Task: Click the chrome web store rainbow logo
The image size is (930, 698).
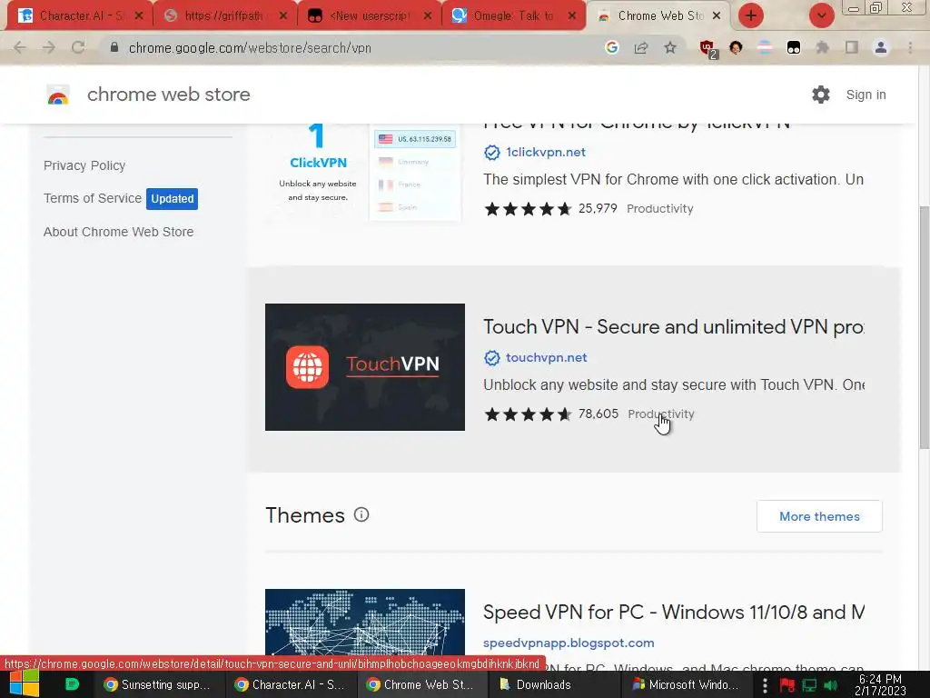Action: 58,95
